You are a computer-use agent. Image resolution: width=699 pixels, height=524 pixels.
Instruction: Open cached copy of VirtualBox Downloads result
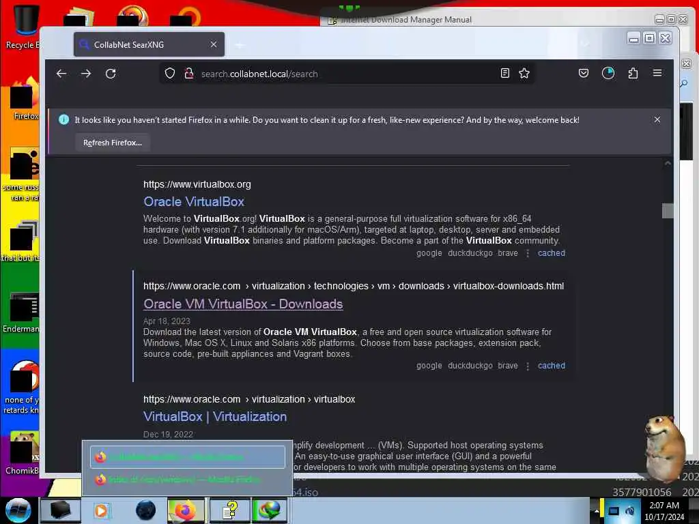tap(552, 366)
